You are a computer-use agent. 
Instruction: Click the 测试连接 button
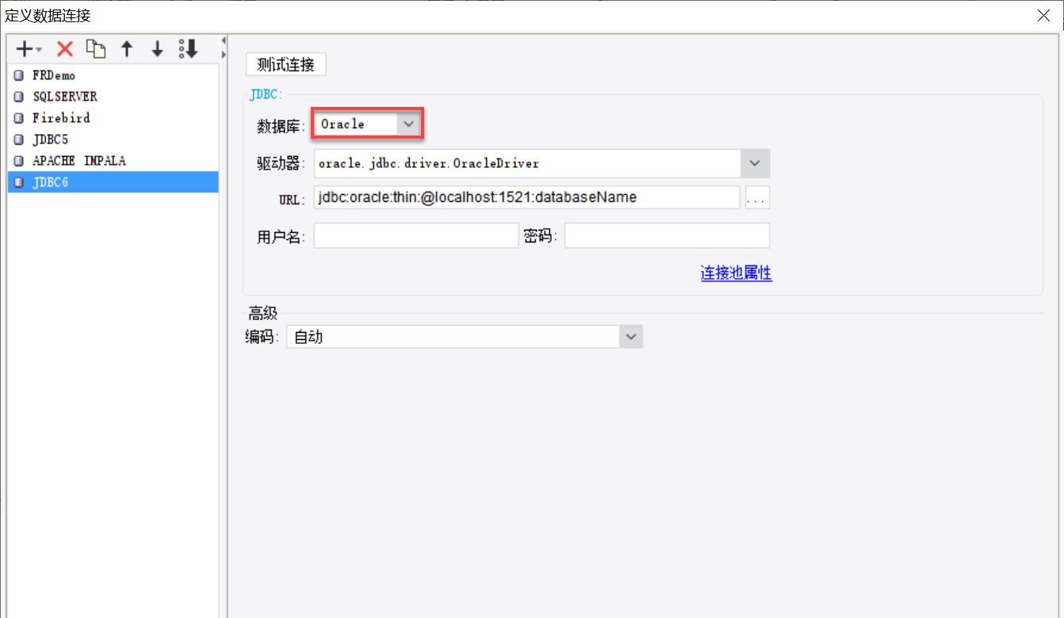[x=286, y=64]
